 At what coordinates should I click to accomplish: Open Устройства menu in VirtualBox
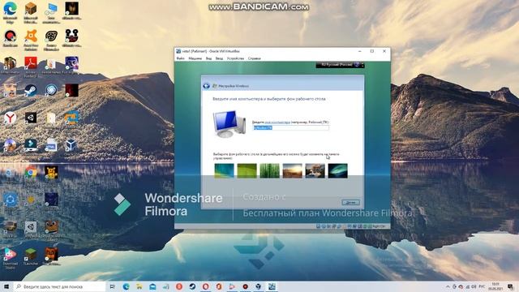pyautogui.click(x=235, y=58)
